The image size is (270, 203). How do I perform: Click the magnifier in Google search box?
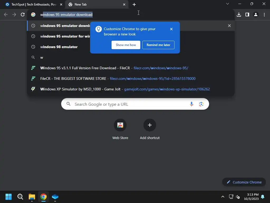pyautogui.click(x=68, y=104)
